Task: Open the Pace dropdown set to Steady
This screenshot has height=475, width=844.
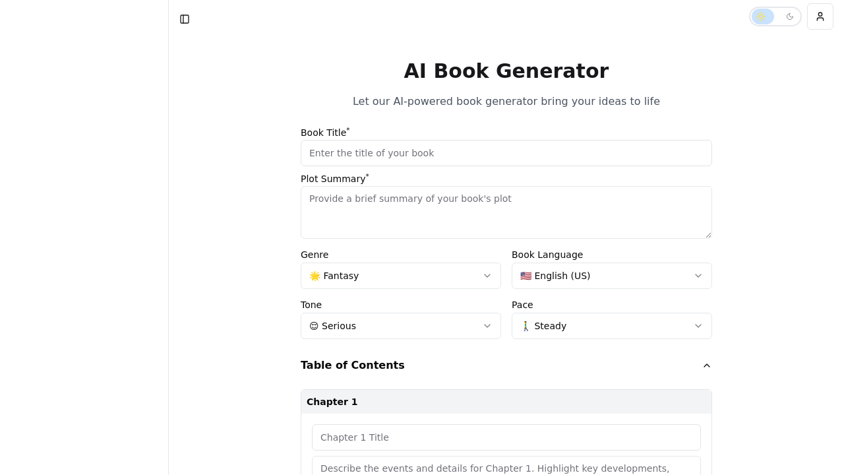Action: [x=612, y=326]
